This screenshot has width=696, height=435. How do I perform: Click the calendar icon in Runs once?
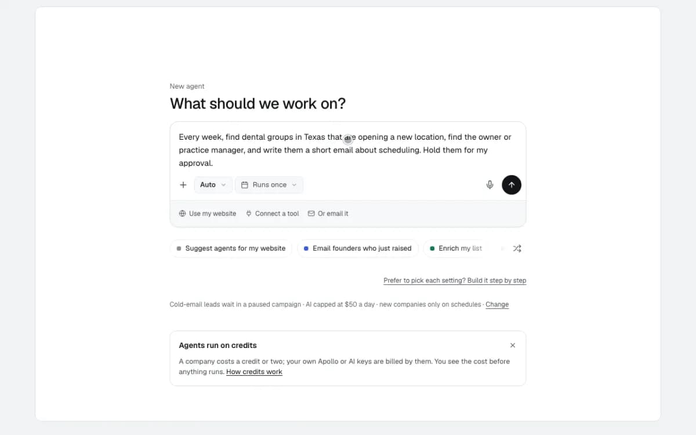click(x=245, y=185)
